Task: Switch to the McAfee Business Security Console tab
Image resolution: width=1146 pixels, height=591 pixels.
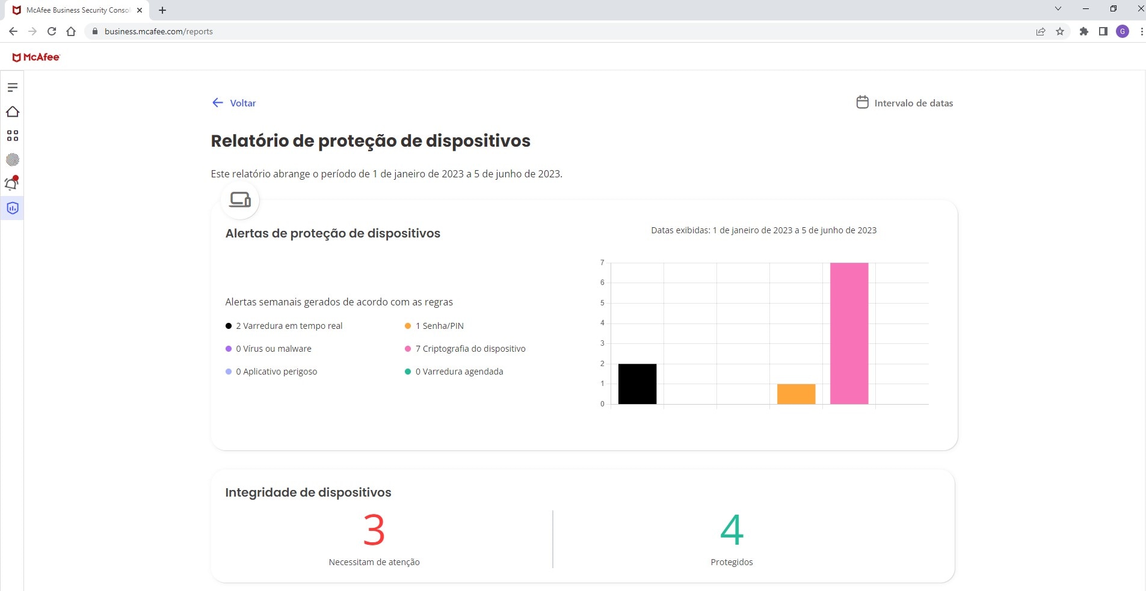Action: pyautogui.click(x=75, y=10)
